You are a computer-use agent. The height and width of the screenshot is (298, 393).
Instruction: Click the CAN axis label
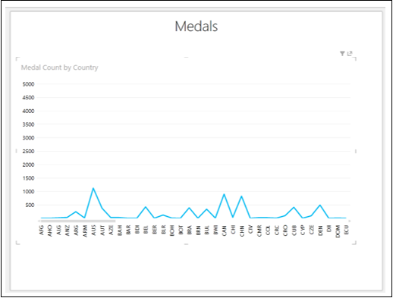pyautogui.click(x=224, y=231)
